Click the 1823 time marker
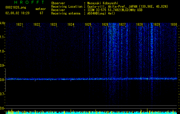Viewport: 180px width, 114px height. point(54,25)
